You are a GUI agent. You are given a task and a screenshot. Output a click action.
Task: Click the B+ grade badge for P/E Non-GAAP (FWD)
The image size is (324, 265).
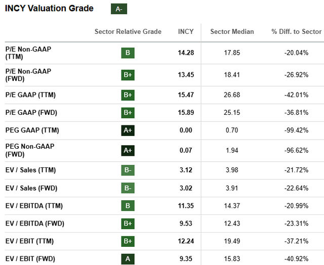(x=128, y=75)
